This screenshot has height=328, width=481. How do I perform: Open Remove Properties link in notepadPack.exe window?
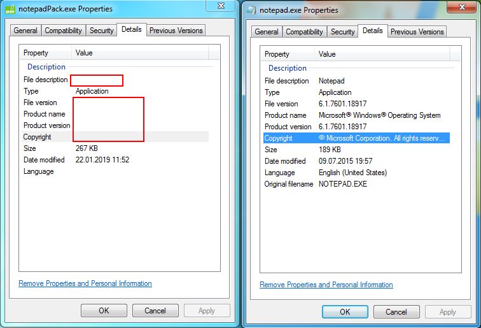pyautogui.click(x=85, y=283)
